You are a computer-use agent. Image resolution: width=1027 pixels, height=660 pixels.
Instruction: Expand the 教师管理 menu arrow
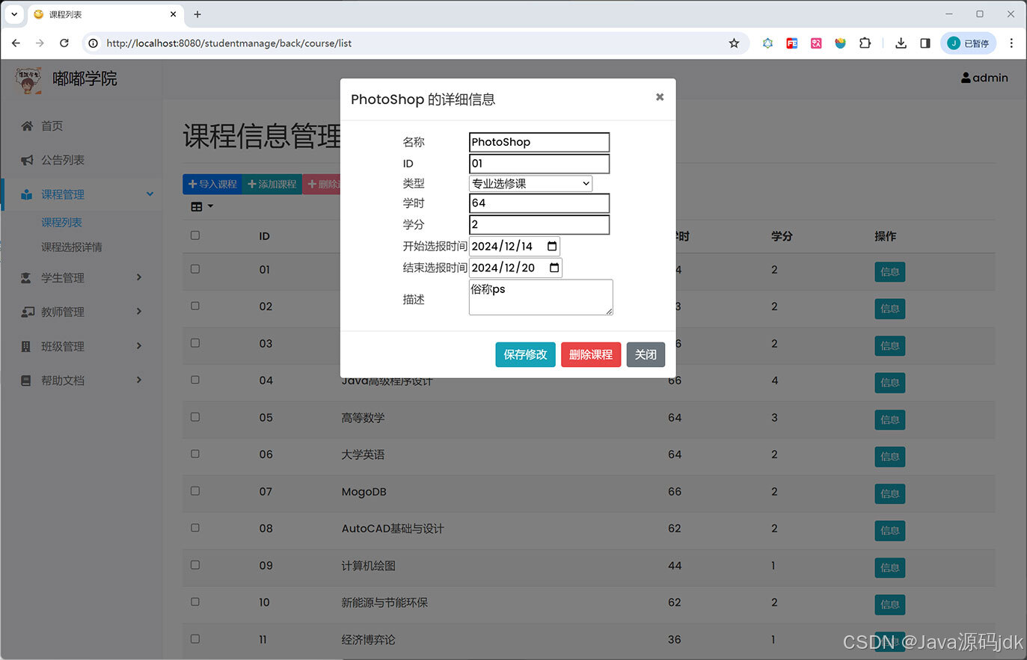click(x=139, y=311)
